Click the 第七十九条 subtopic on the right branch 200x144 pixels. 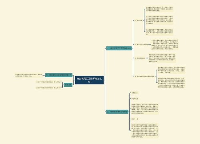coord(135,99)
